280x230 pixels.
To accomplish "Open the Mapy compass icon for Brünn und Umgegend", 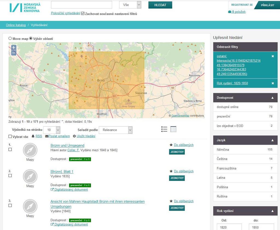I will 30,150.
